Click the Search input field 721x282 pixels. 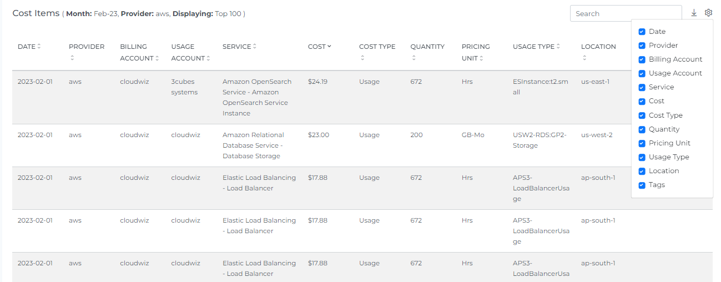[x=626, y=13]
